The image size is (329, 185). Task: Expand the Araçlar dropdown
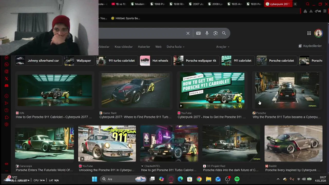pyautogui.click(x=223, y=47)
